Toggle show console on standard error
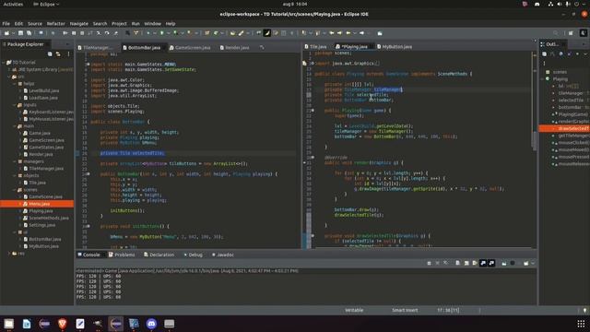This screenshot has width=590, height=332. (x=491, y=263)
